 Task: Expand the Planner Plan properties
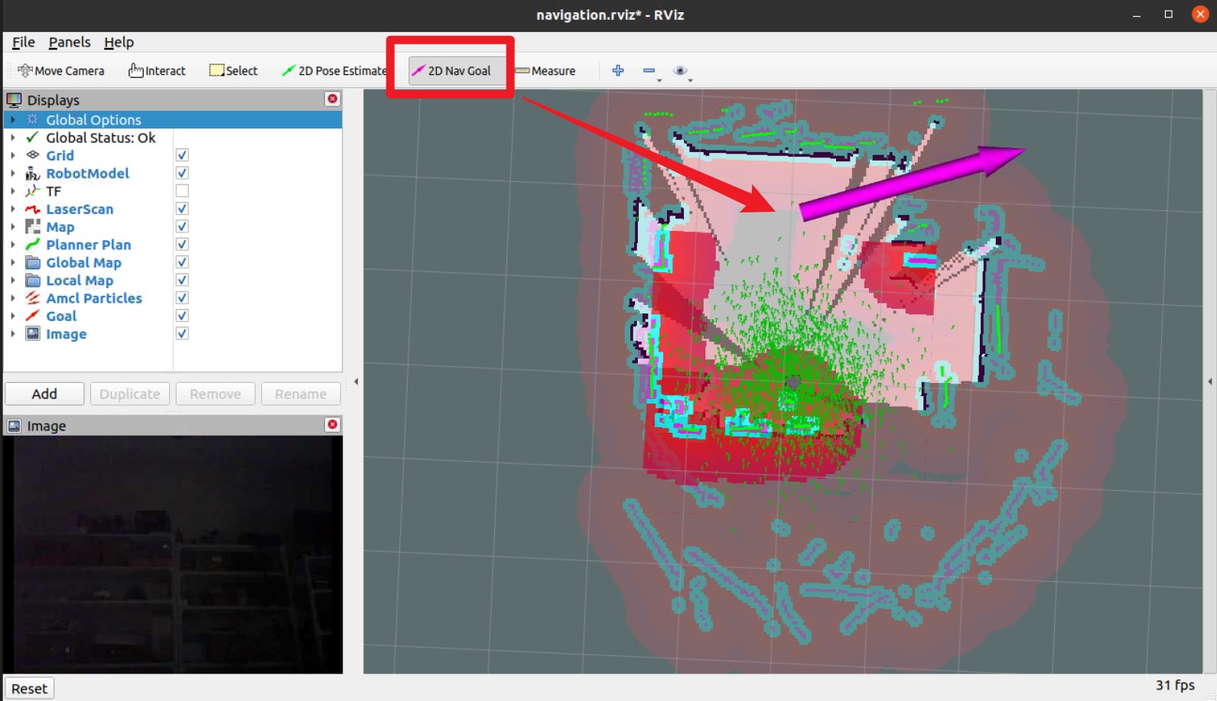[12, 245]
